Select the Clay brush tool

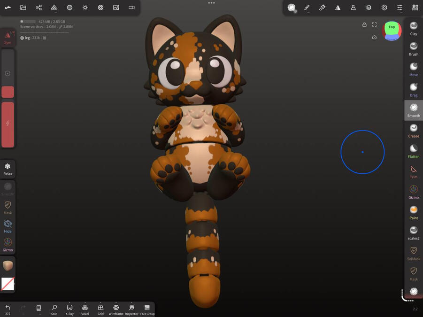pos(413,27)
